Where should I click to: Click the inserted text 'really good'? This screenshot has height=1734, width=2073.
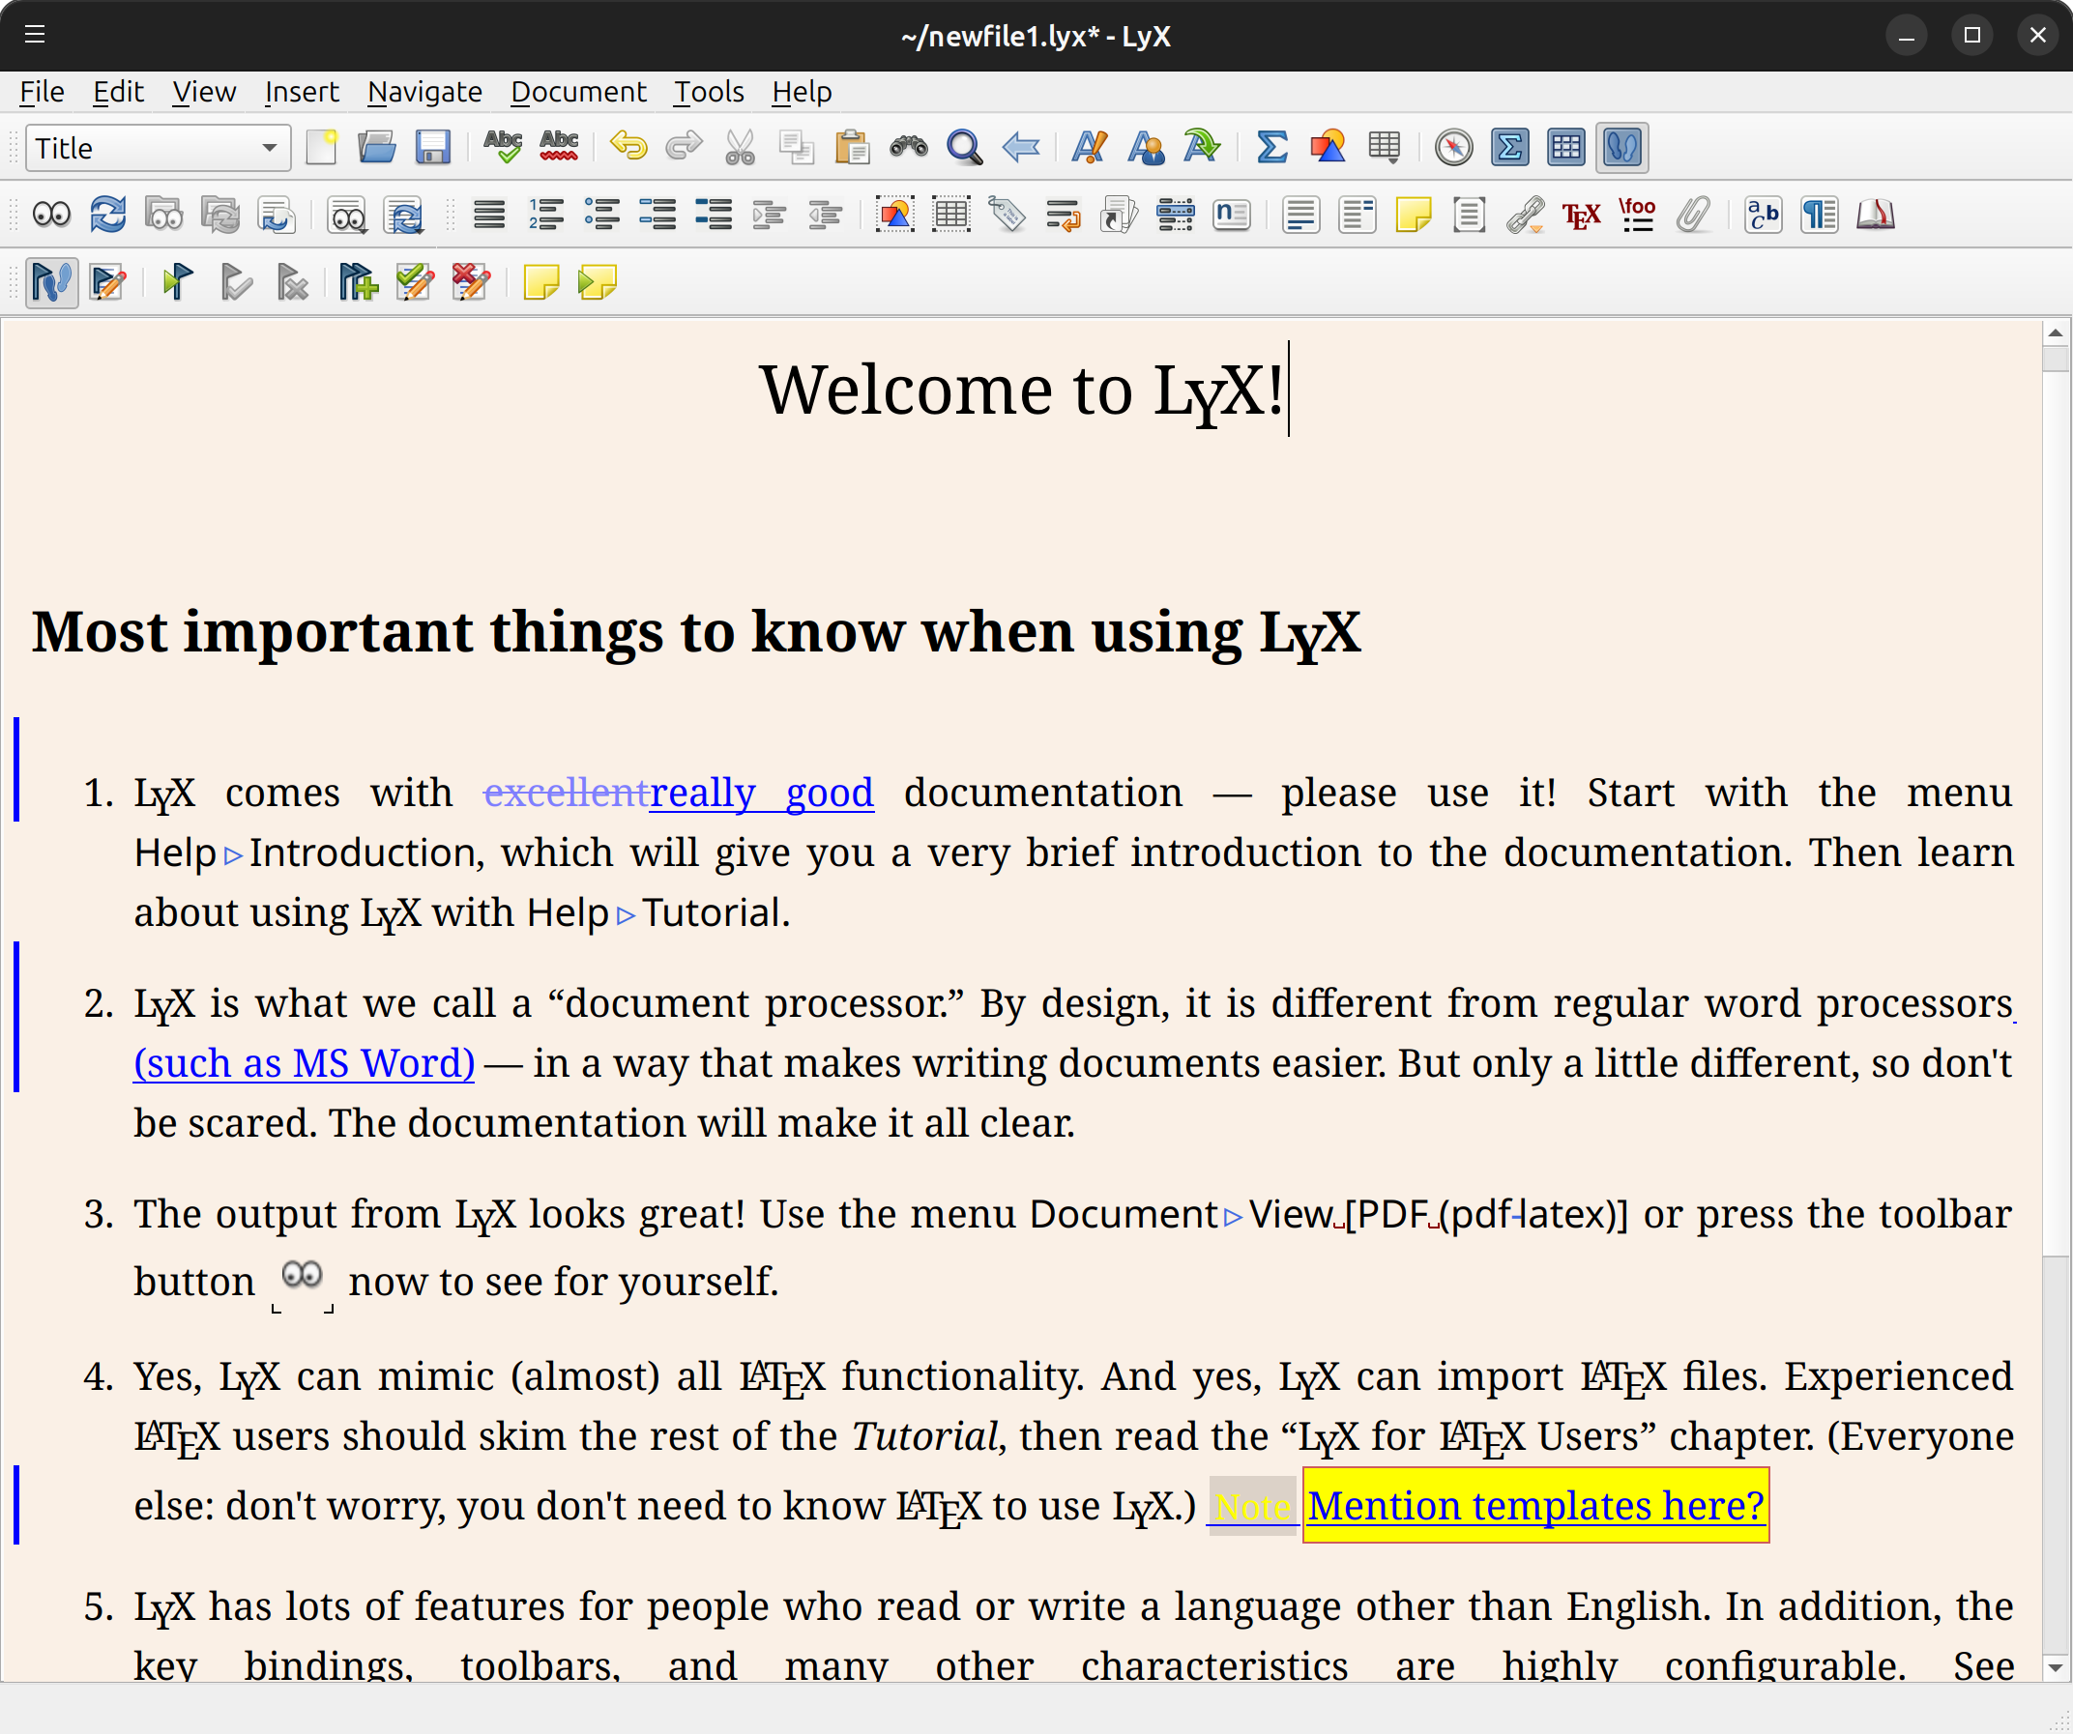761,793
